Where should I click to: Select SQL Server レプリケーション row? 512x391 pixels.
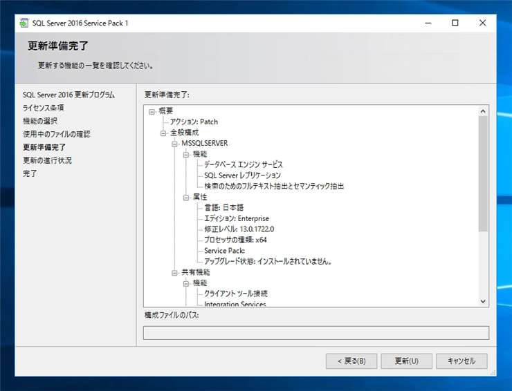pyautogui.click(x=242, y=175)
